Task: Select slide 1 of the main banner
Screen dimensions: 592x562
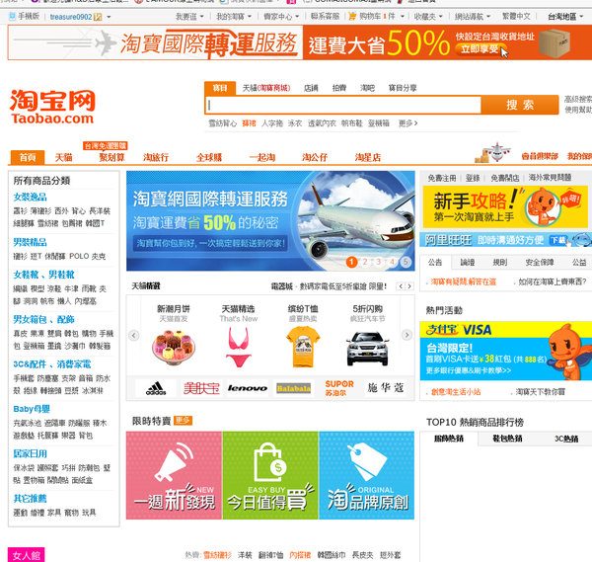Action: (351, 262)
